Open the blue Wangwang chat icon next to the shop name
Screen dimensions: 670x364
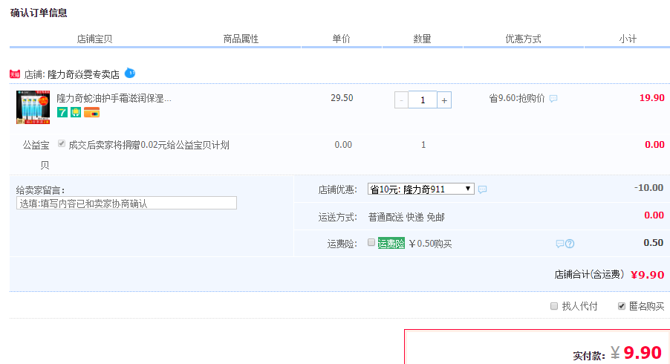point(130,73)
